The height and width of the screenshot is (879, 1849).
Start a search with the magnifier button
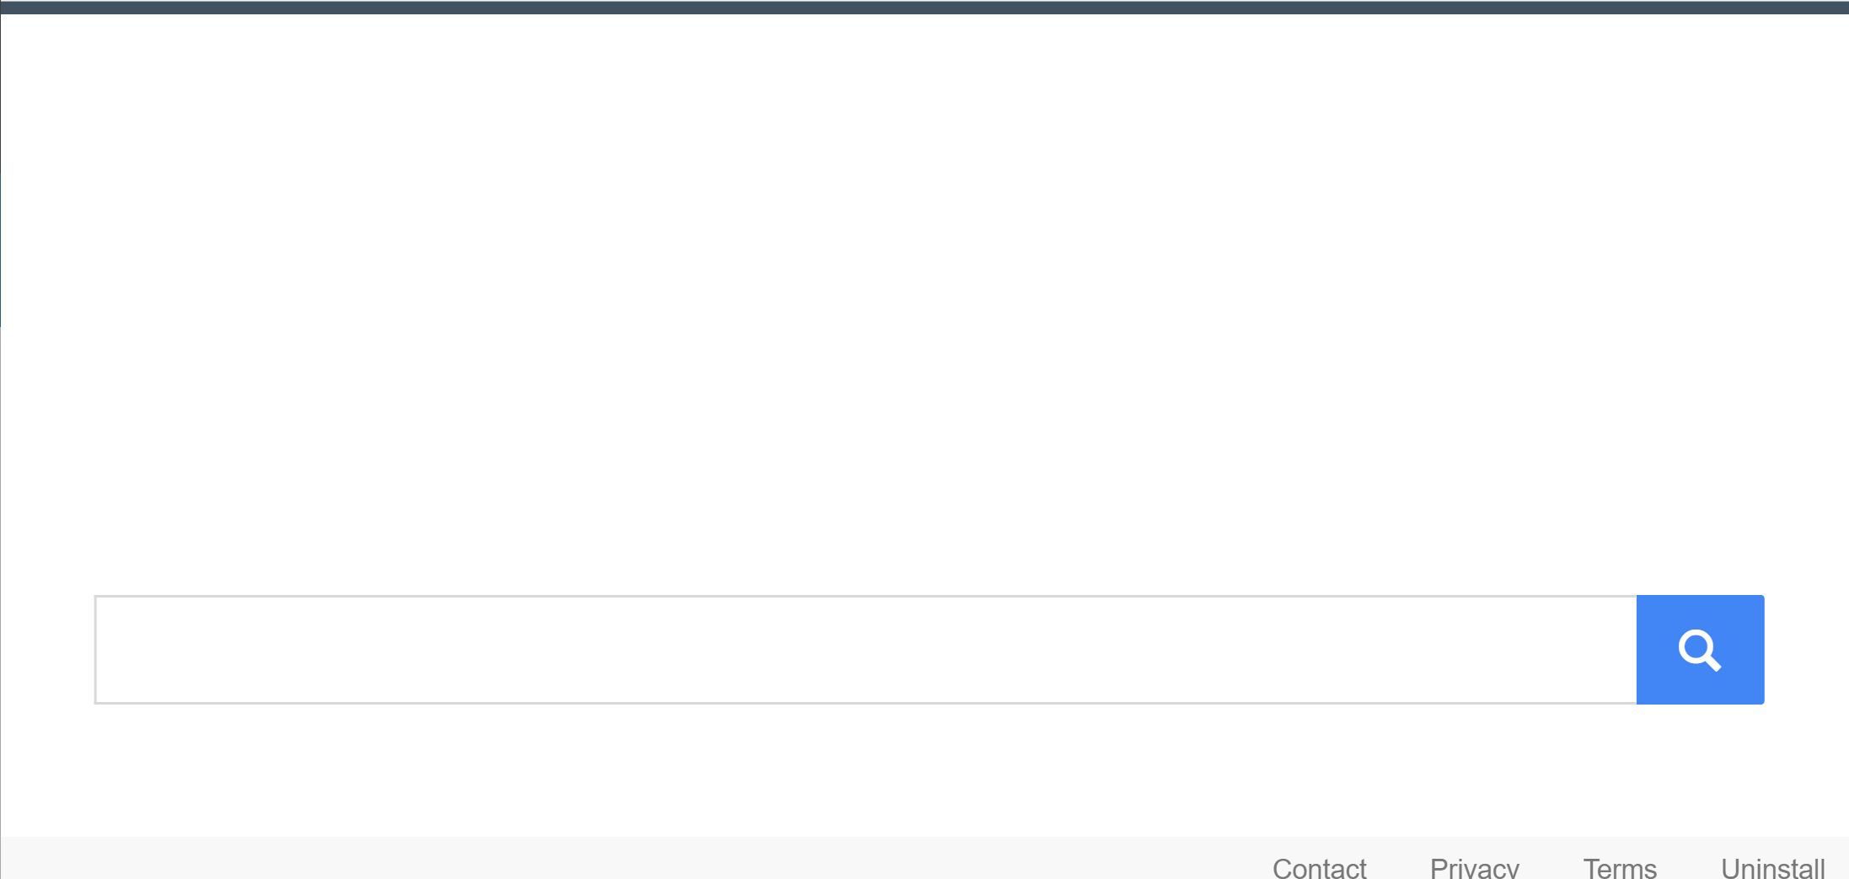click(x=1700, y=650)
